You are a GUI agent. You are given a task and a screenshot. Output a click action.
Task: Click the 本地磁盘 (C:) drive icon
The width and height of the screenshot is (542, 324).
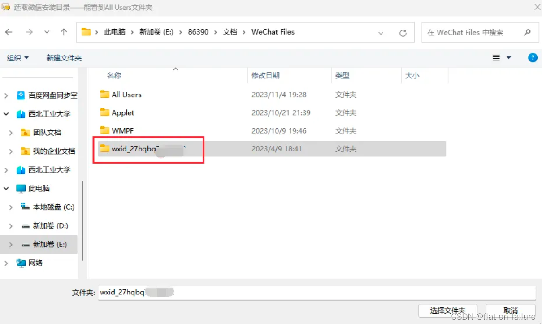(x=26, y=207)
